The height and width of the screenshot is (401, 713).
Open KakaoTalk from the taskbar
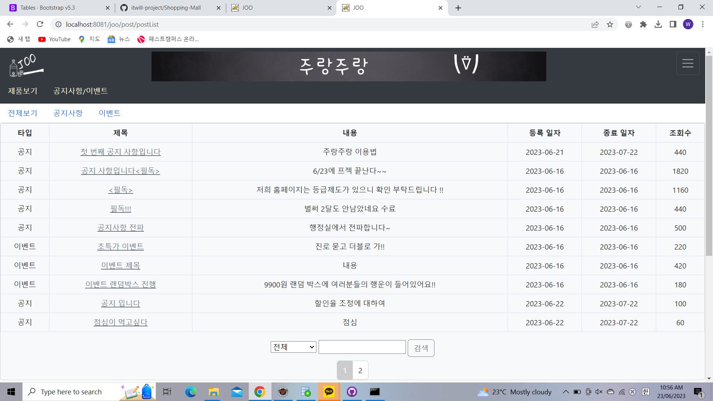coord(329,392)
